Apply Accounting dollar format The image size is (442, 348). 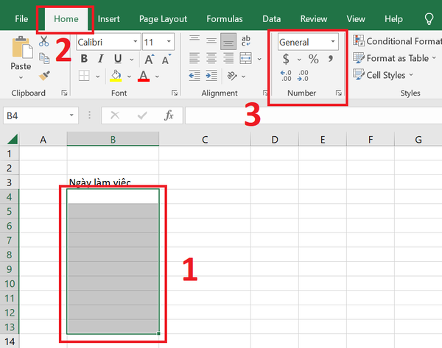point(286,59)
